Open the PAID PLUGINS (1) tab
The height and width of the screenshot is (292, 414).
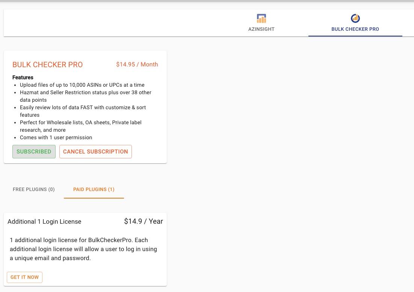[94, 190]
